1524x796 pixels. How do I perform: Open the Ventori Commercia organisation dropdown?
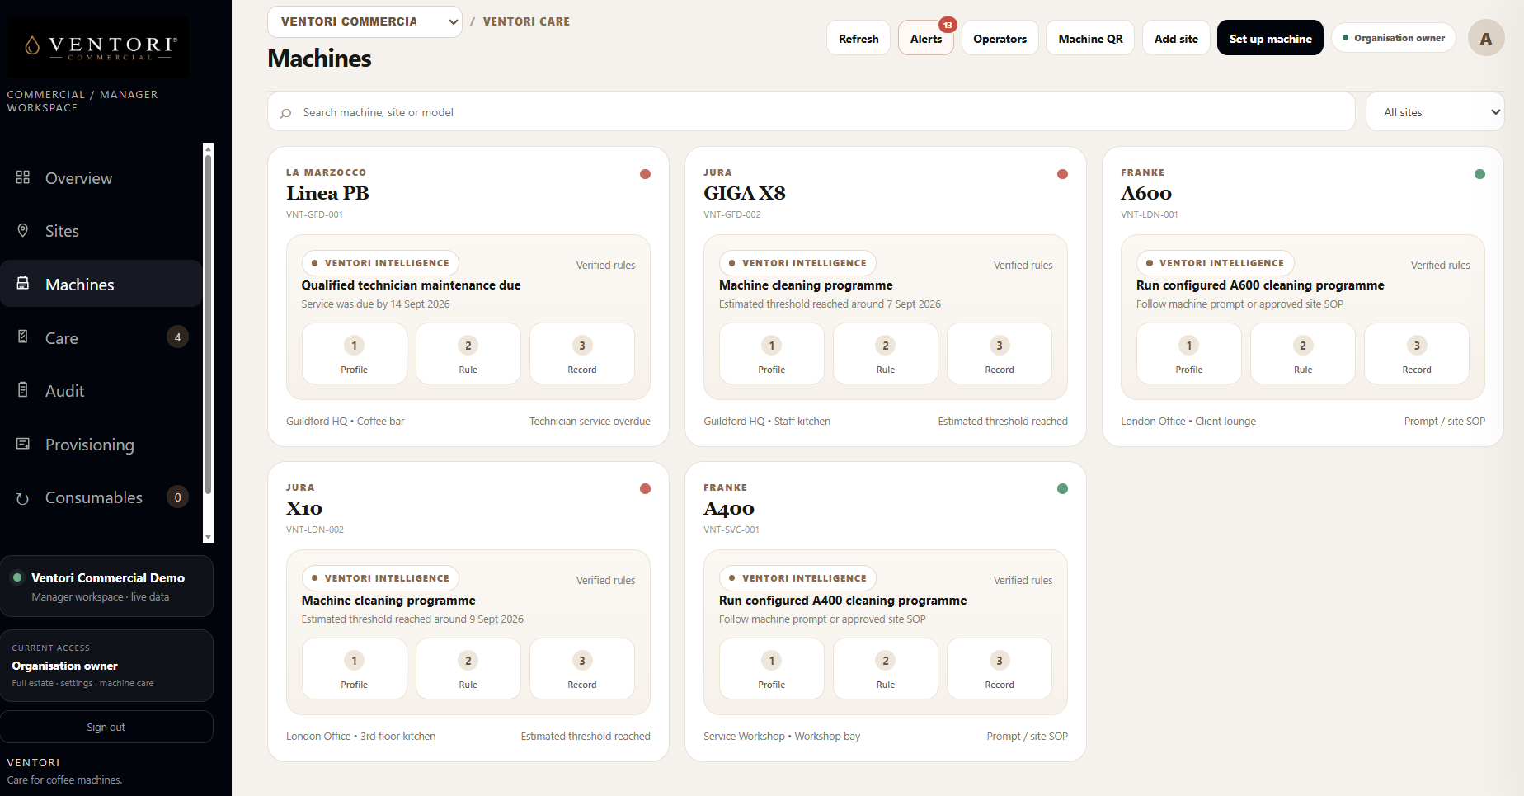click(365, 21)
